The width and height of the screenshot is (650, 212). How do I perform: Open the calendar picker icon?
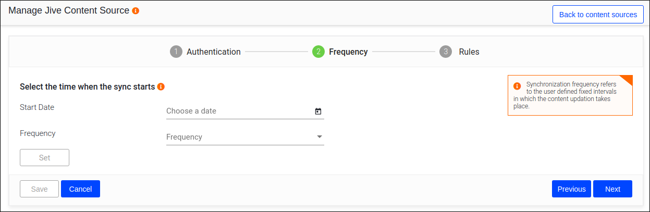318,111
